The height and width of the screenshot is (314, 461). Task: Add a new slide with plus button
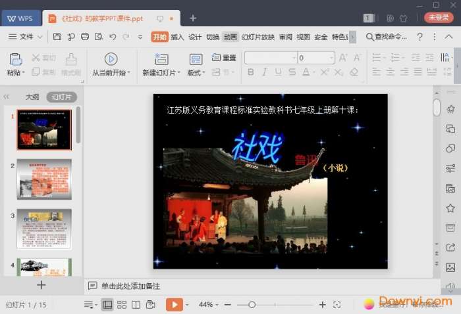(41, 285)
